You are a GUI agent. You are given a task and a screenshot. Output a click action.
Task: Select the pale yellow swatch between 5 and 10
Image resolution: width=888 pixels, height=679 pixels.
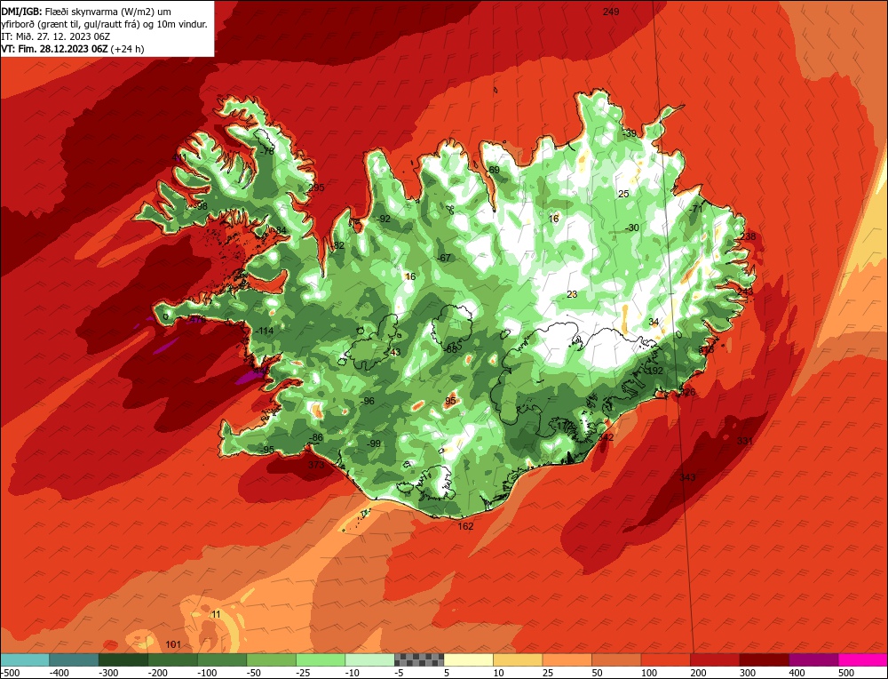point(468,659)
